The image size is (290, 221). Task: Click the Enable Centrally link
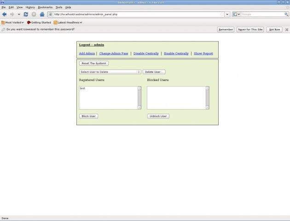176,53
